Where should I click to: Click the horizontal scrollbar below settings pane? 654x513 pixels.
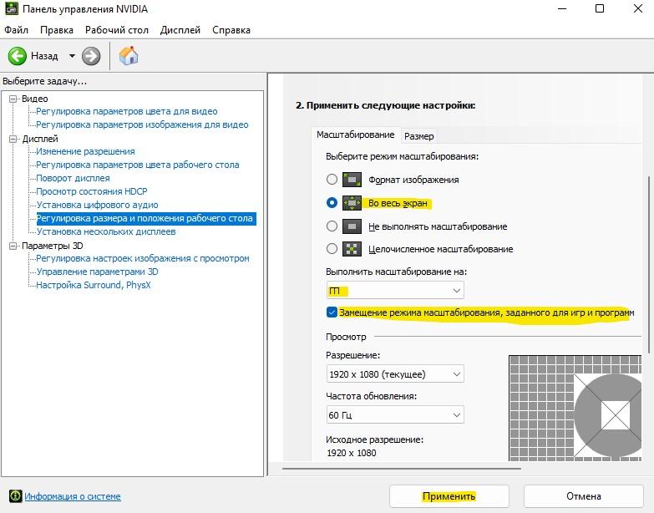pyautogui.click(x=402, y=469)
